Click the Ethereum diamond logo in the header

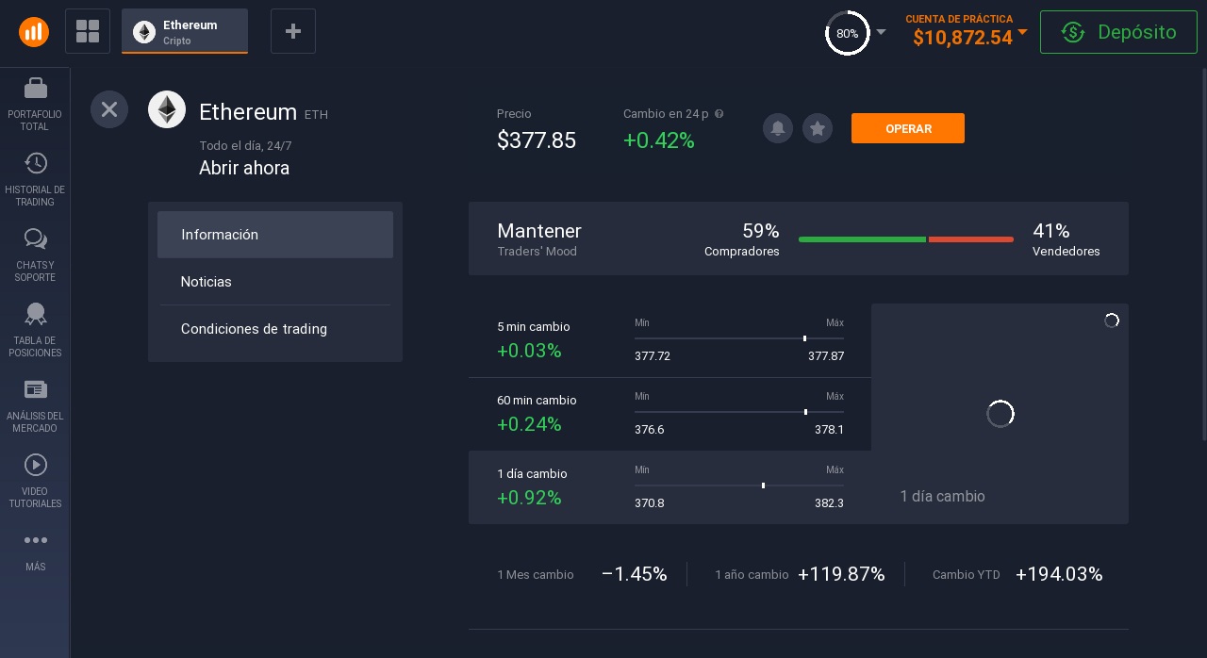pyautogui.click(x=167, y=110)
